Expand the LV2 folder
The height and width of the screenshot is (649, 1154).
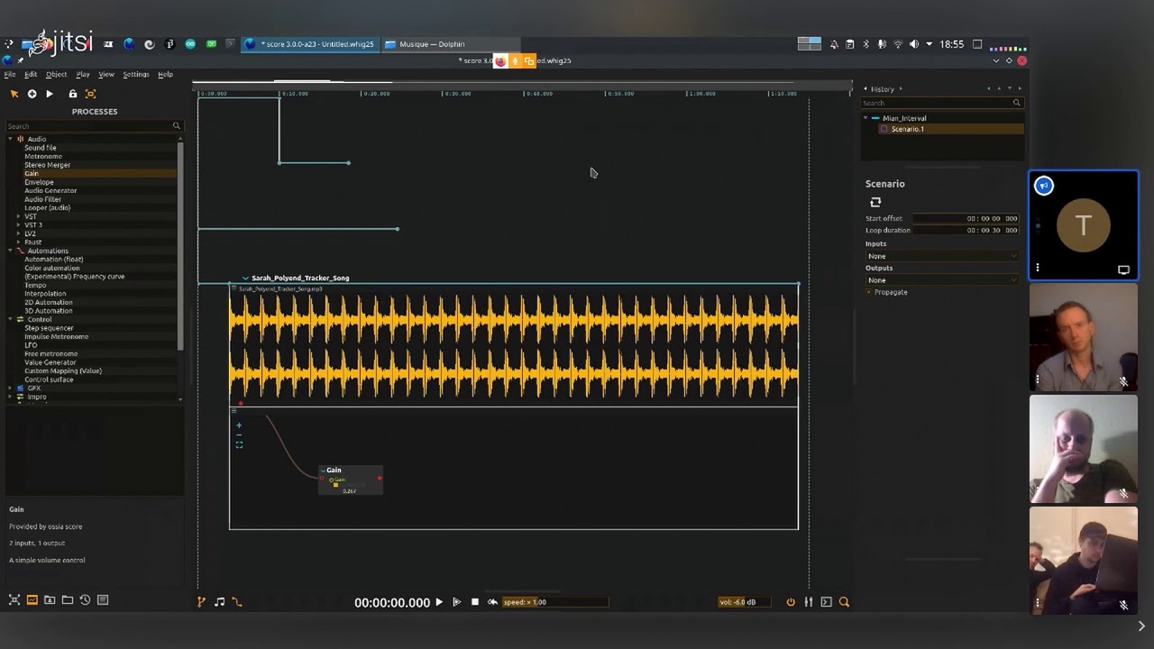[x=19, y=233]
